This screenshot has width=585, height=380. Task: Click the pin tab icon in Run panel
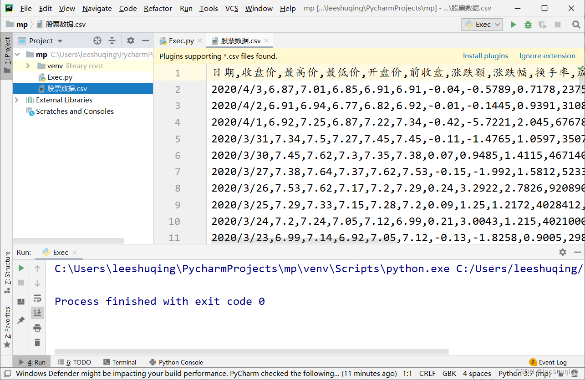(x=21, y=320)
